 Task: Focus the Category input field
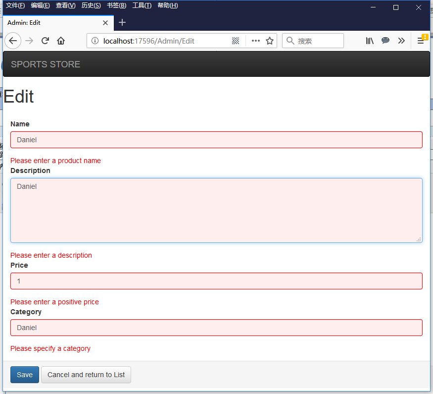pos(217,328)
